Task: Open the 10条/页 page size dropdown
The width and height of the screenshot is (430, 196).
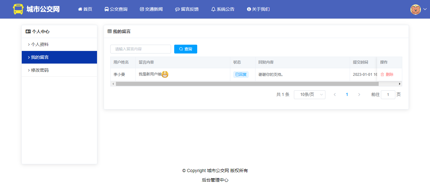Action: point(309,95)
